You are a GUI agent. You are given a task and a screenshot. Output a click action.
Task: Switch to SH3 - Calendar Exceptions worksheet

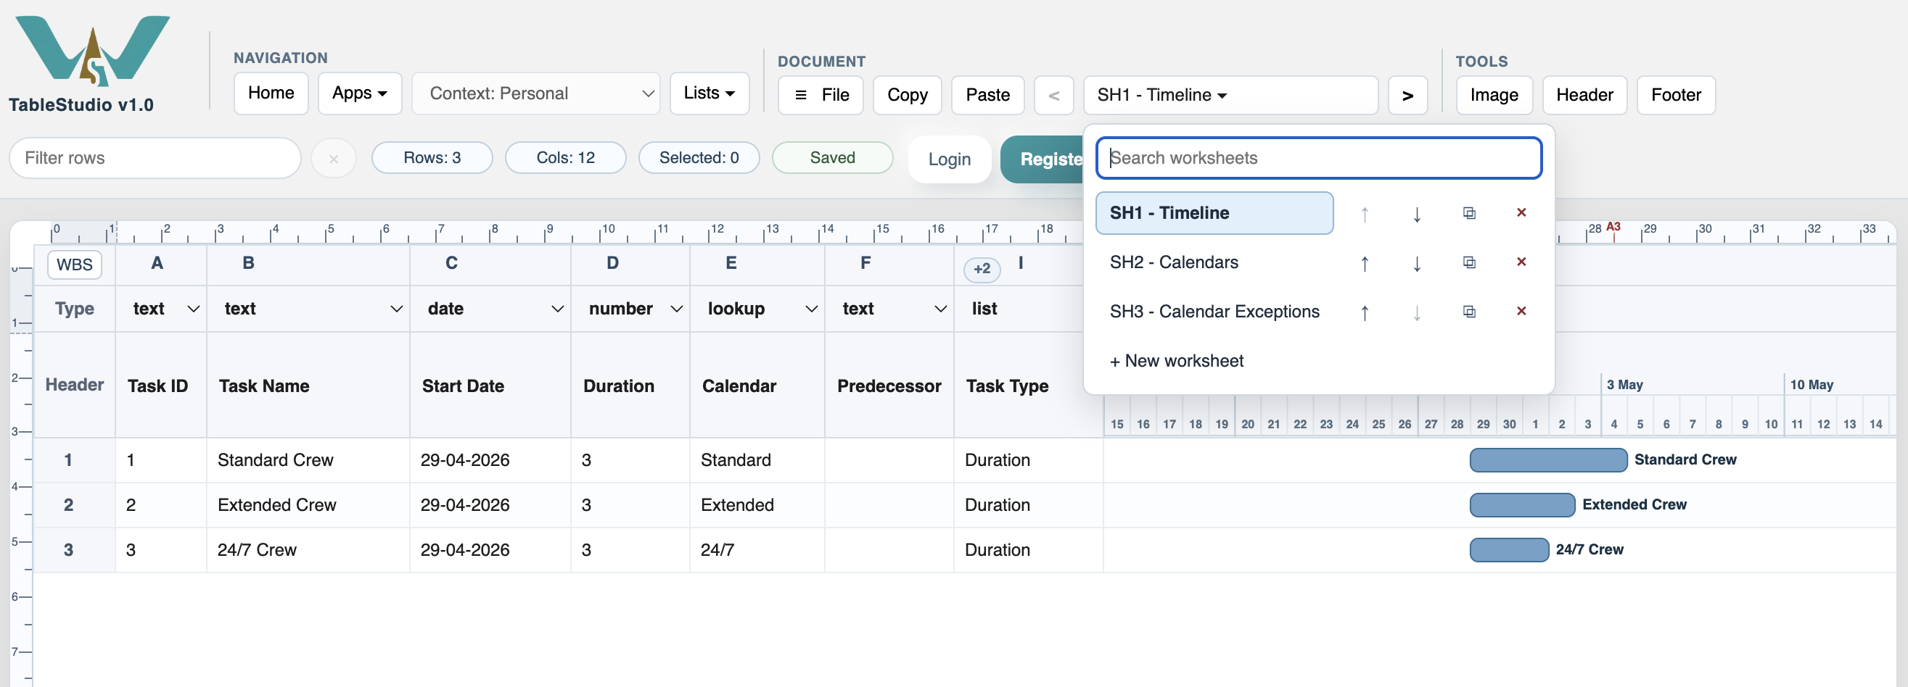[x=1214, y=312]
